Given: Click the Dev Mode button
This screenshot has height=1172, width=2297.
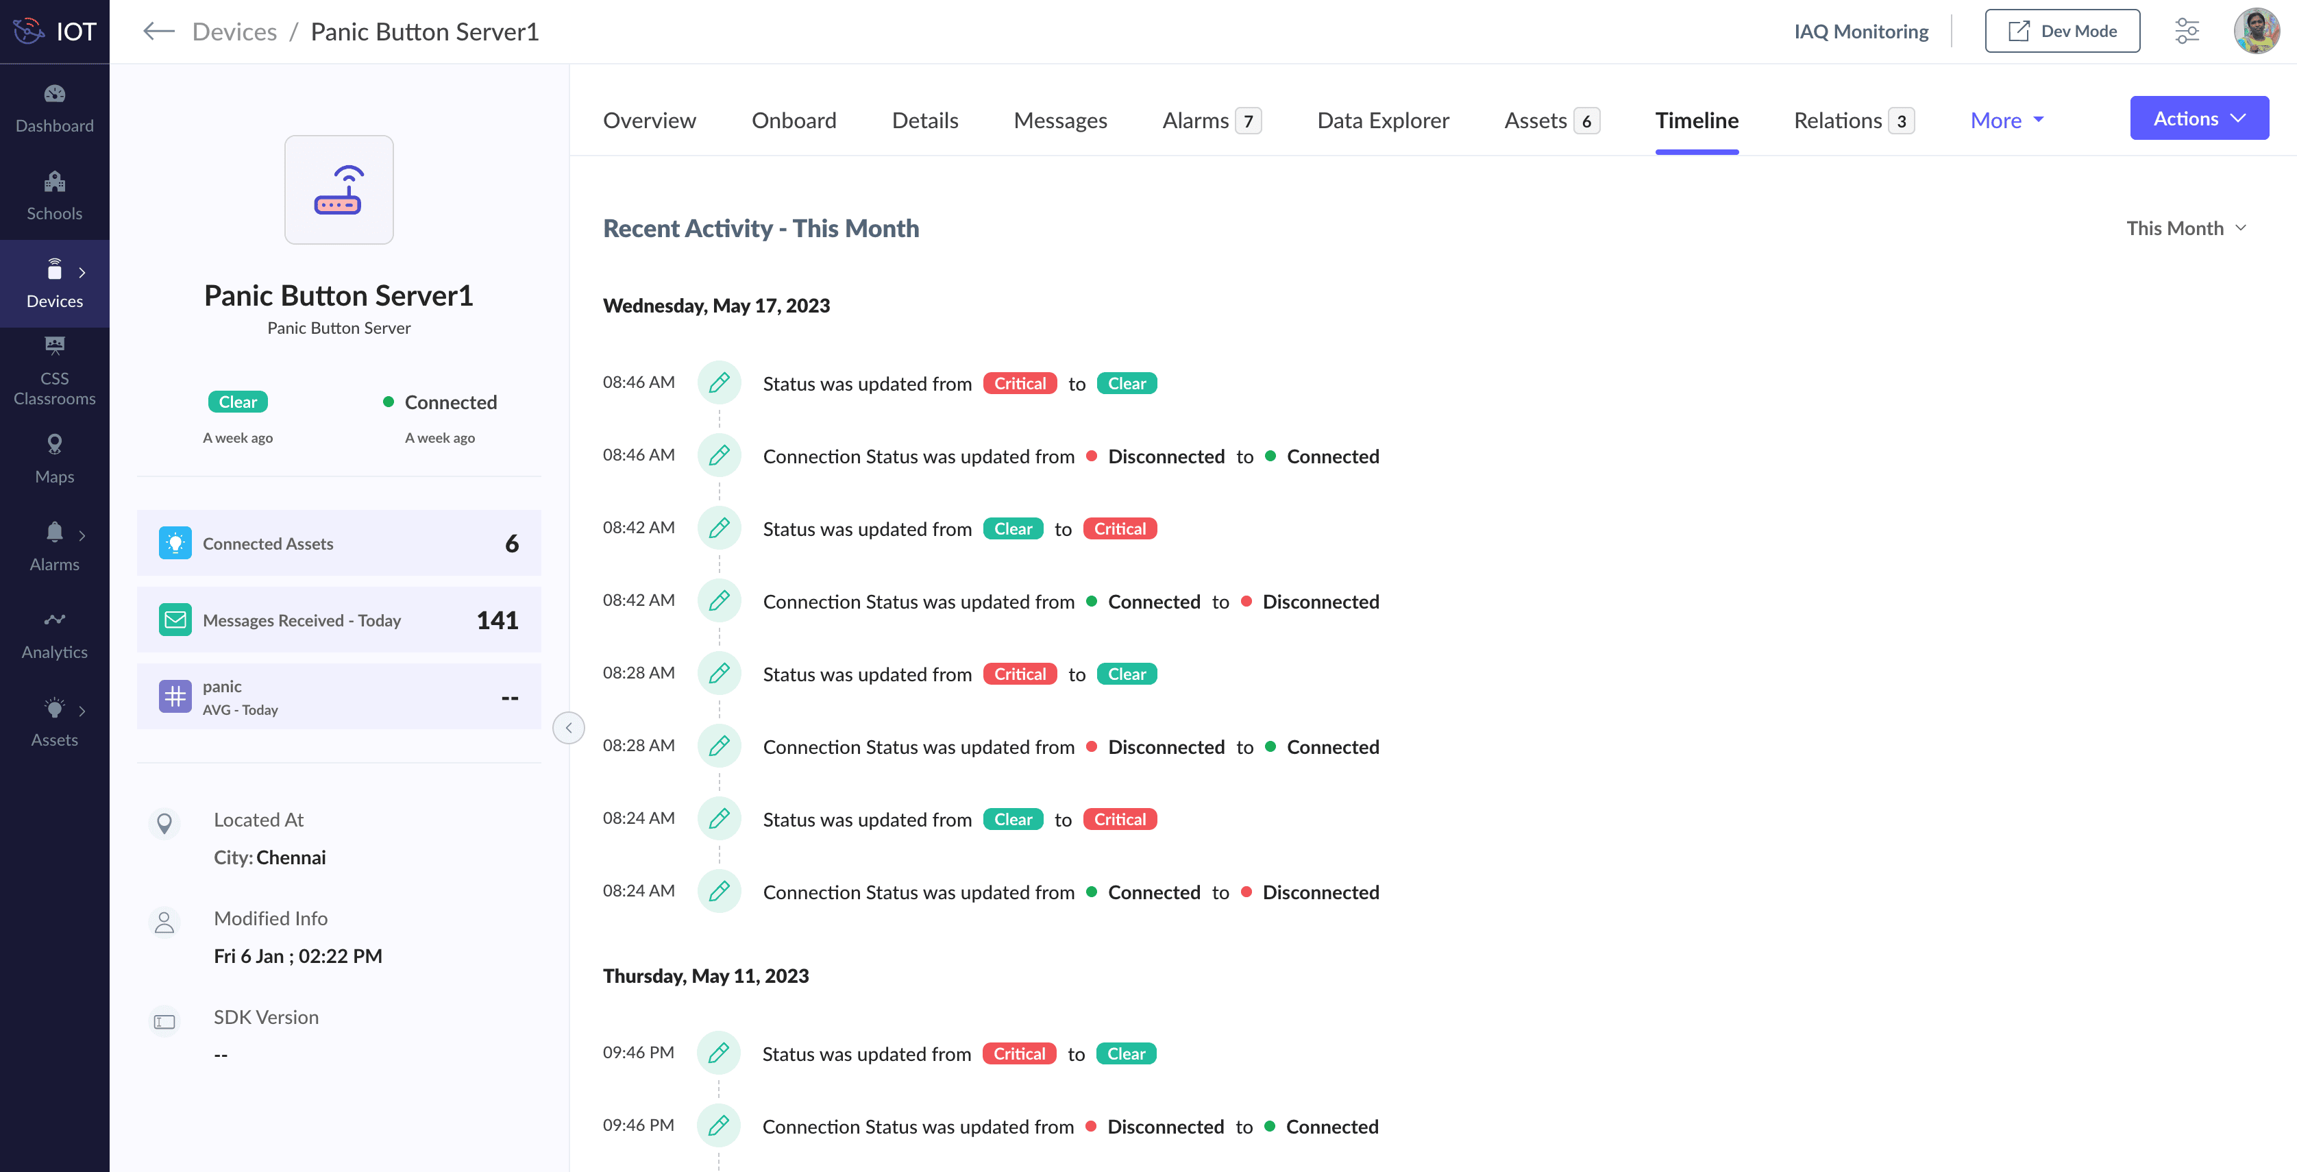Looking at the screenshot, I should (x=2061, y=32).
